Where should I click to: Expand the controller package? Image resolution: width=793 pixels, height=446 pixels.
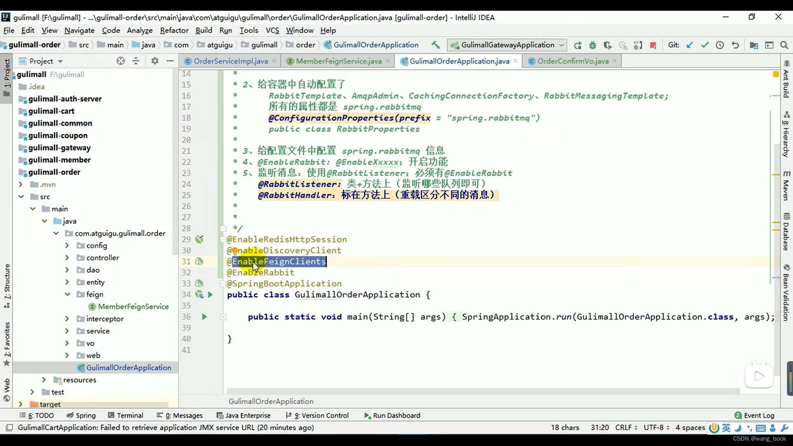pyautogui.click(x=67, y=258)
